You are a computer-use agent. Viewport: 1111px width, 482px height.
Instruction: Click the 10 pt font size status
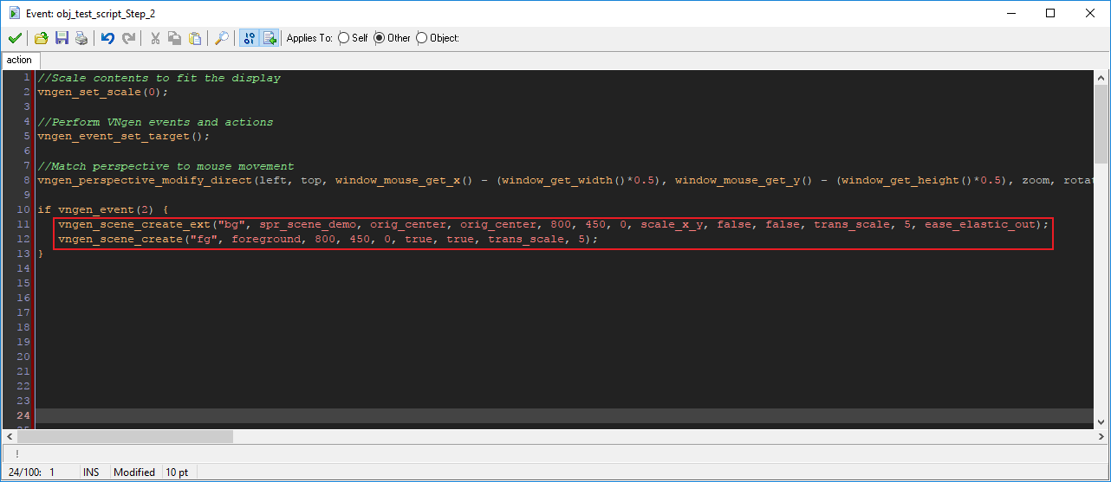tap(177, 472)
